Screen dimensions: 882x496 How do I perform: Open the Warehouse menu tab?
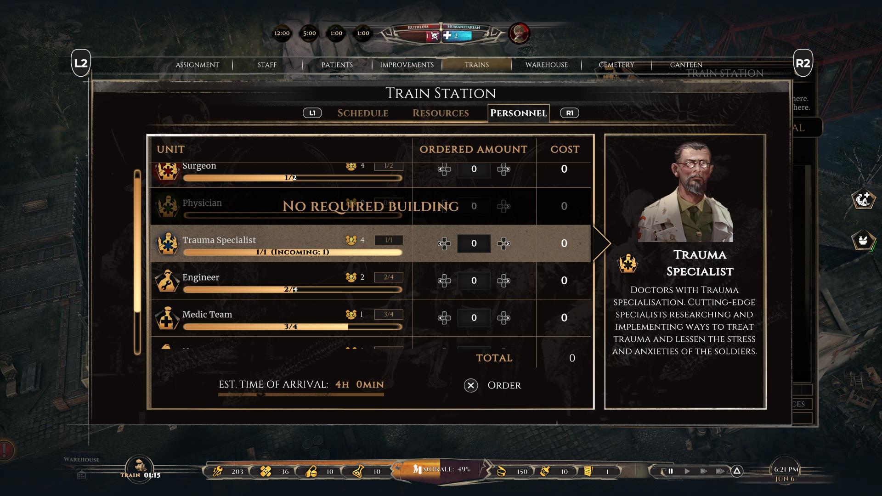pos(547,65)
